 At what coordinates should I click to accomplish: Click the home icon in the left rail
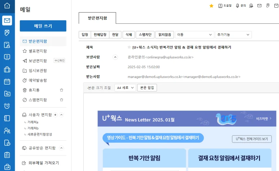[7, 6]
